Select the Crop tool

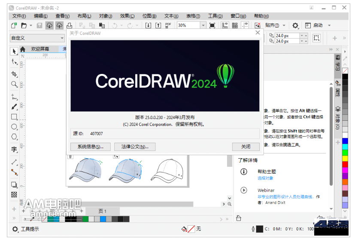click(x=14, y=74)
